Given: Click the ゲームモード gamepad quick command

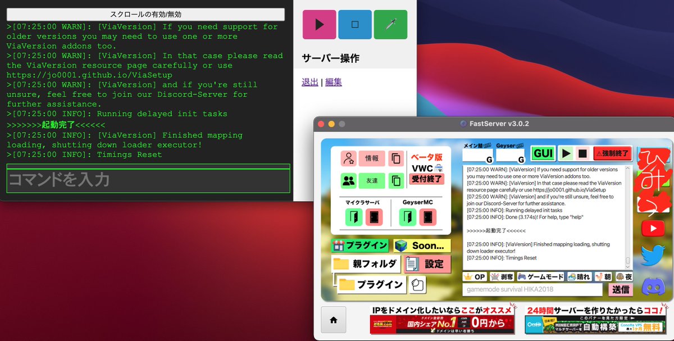Looking at the screenshot, I should [541, 276].
